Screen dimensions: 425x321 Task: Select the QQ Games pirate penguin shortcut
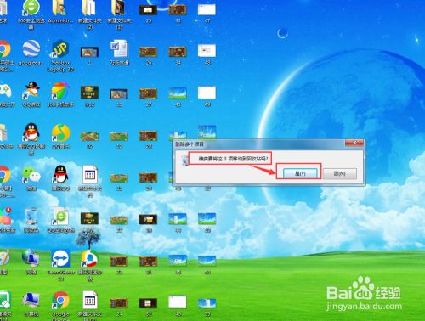pos(31,94)
